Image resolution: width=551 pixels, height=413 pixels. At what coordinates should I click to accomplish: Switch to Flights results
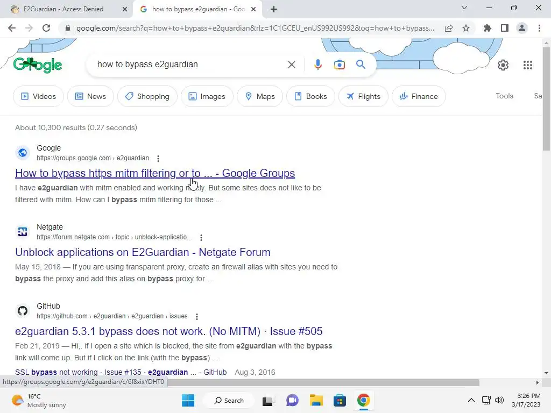(363, 96)
